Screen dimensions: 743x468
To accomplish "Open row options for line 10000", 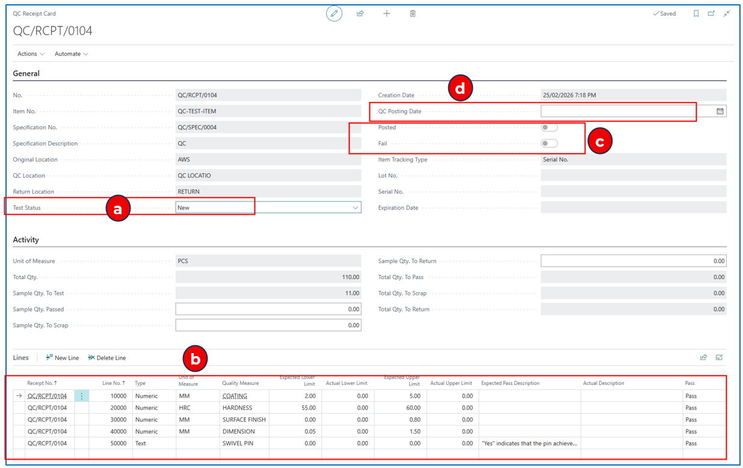I will click(x=82, y=396).
